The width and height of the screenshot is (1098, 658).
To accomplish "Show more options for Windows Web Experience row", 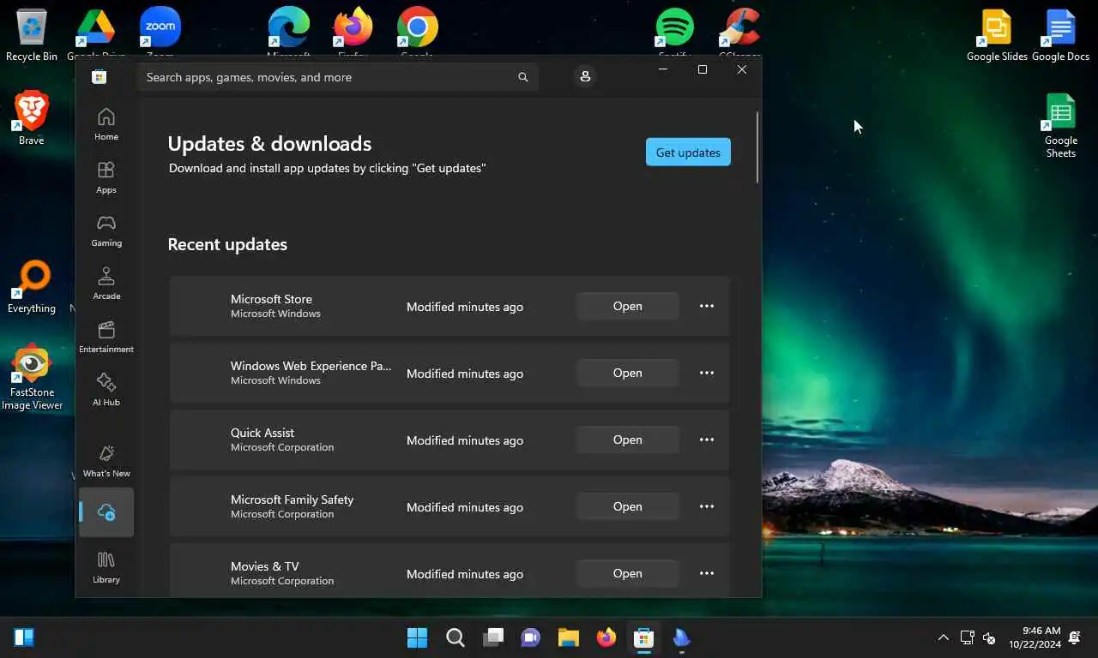I will click(707, 373).
